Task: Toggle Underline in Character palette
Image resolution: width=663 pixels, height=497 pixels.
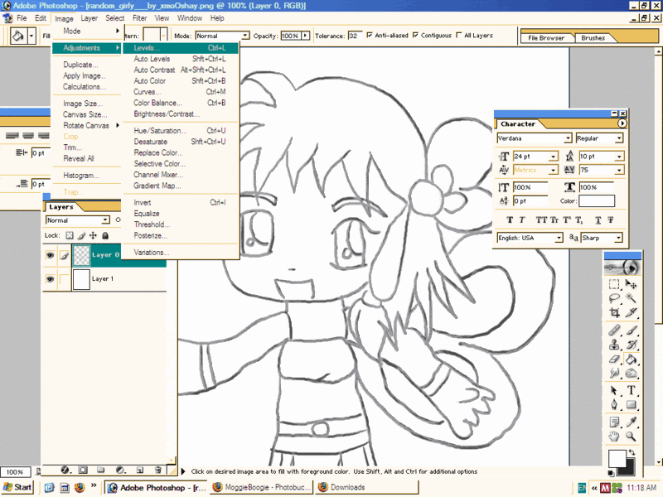Action: 598,220
